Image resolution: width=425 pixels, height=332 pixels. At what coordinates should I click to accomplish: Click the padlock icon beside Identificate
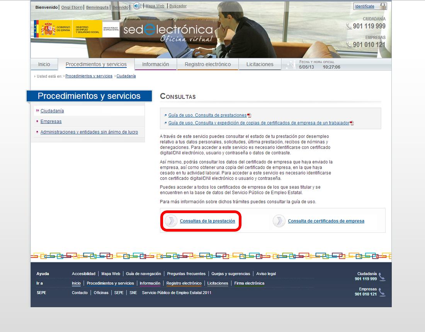coord(382,6)
